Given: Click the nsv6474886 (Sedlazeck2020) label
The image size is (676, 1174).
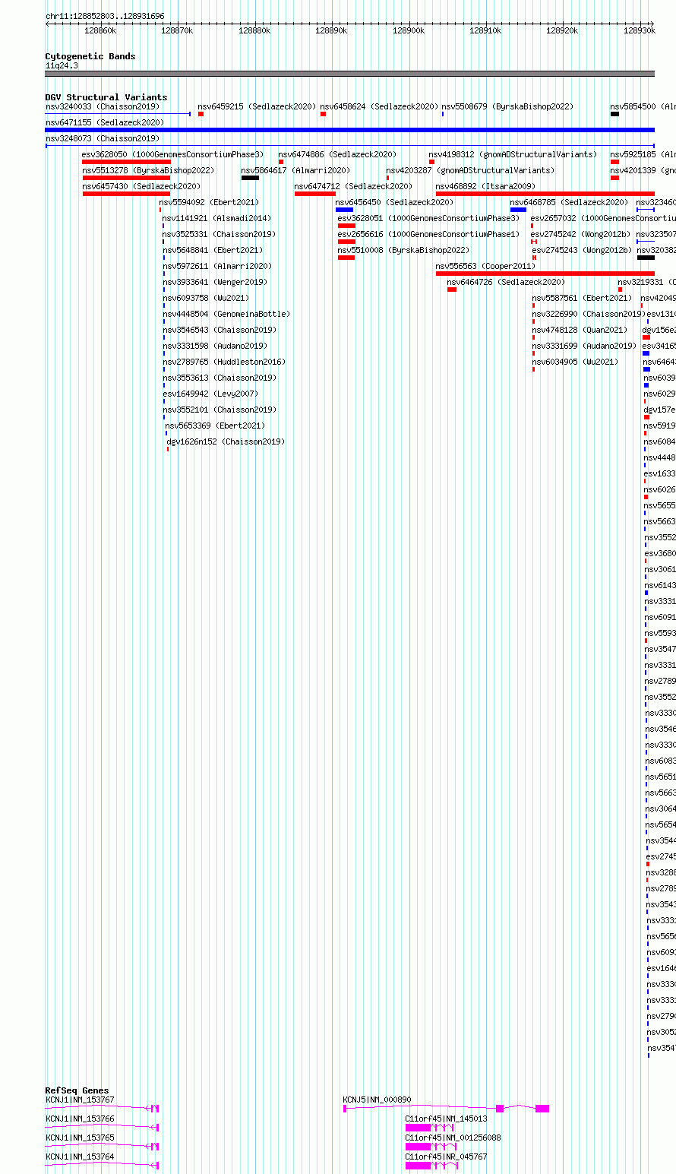Looking at the screenshot, I should (x=337, y=154).
